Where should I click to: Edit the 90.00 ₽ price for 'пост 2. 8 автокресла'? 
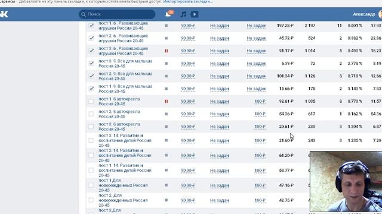tap(188, 114)
